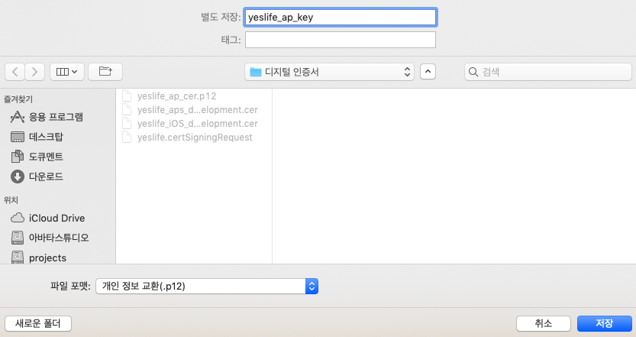The width and height of the screenshot is (636, 337).
Task: Click the cloud icon beside iCloud Drive
Action: pyautogui.click(x=17, y=218)
